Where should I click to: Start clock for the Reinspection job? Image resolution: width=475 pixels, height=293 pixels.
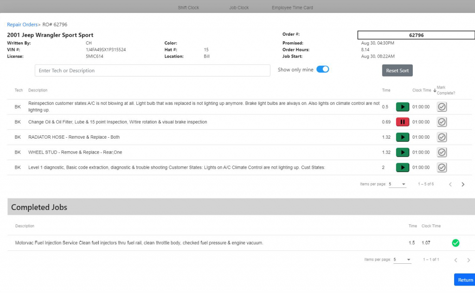(402, 107)
